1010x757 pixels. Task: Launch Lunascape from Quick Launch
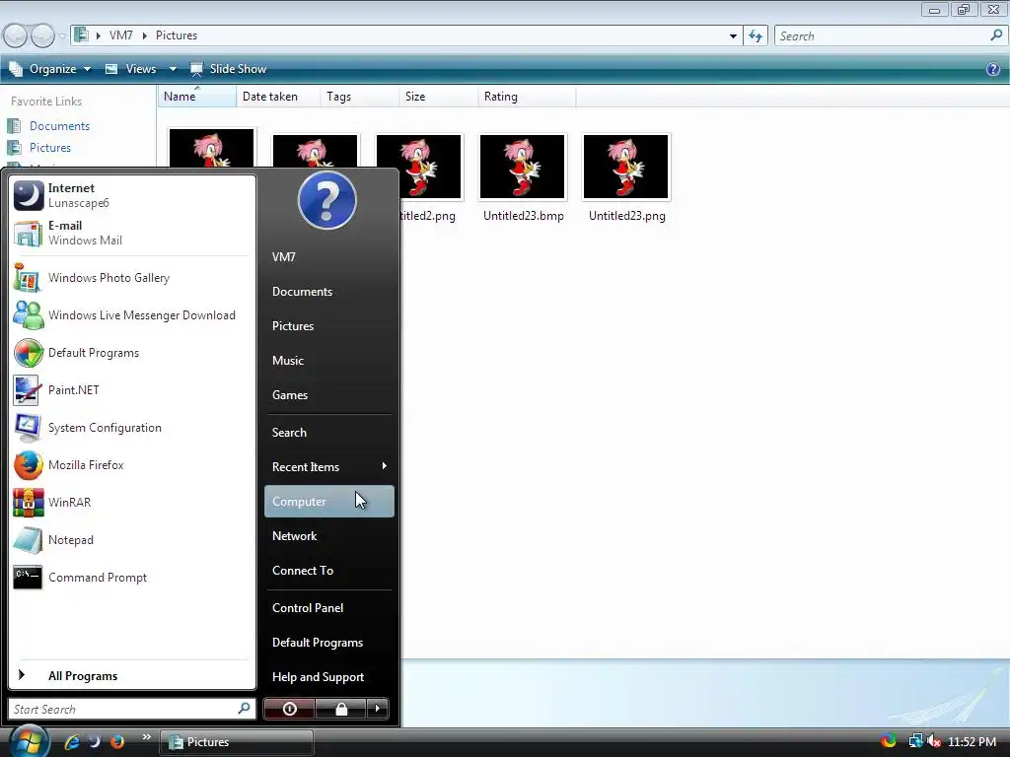point(94,741)
